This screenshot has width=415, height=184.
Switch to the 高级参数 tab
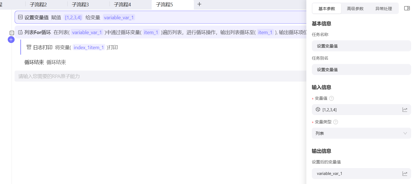(355, 9)
